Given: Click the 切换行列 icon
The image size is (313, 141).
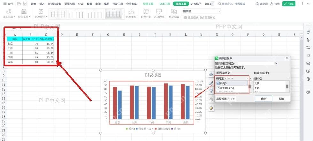Looking at the screenshot, I should (x=146, y=11).
